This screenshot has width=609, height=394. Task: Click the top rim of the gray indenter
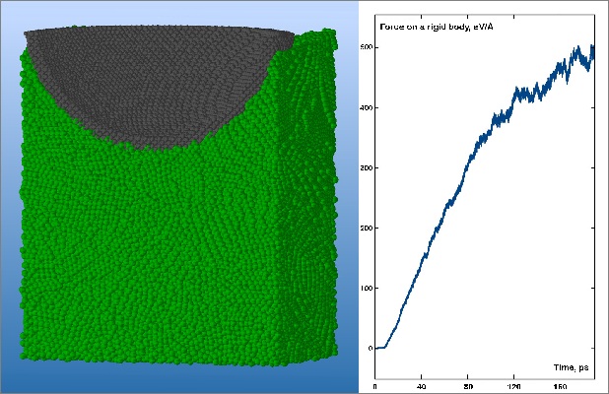(x=158, y=34)
